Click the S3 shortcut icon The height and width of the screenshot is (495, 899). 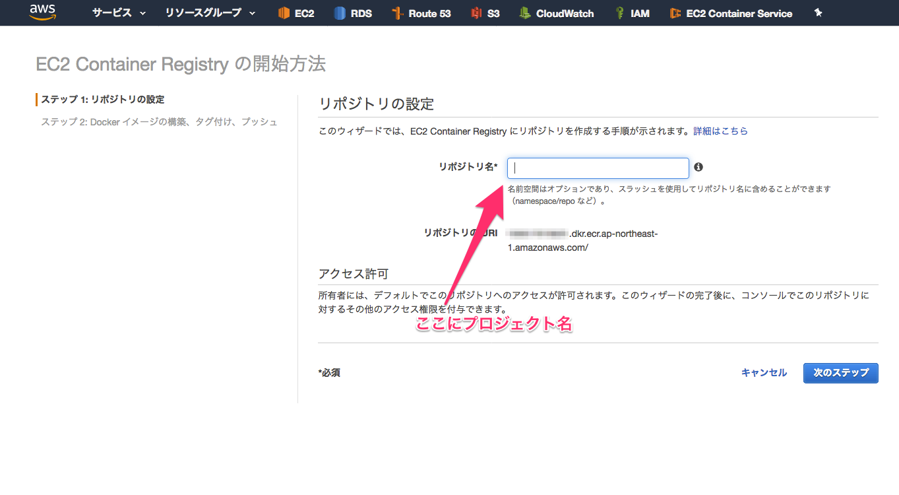tap(476, 13)
